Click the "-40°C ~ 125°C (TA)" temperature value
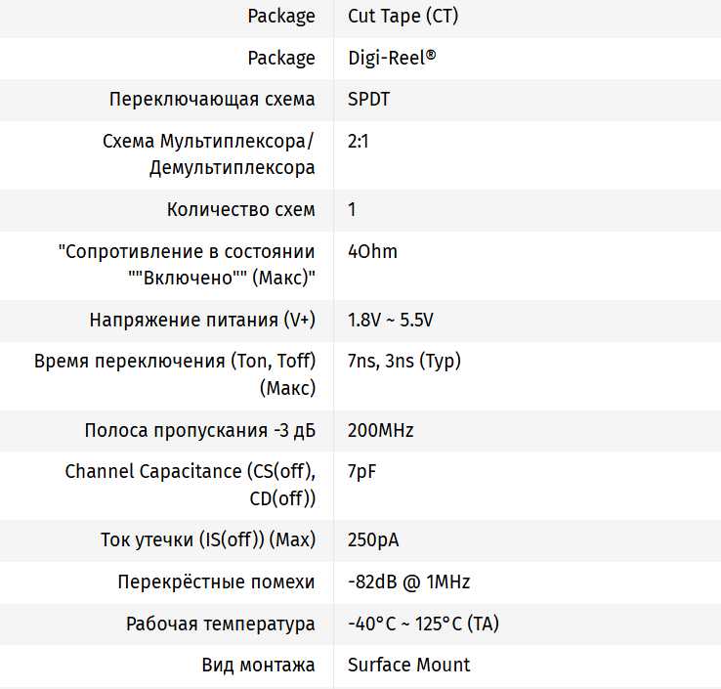The image size is (721, 689). (x=423, y=624)
